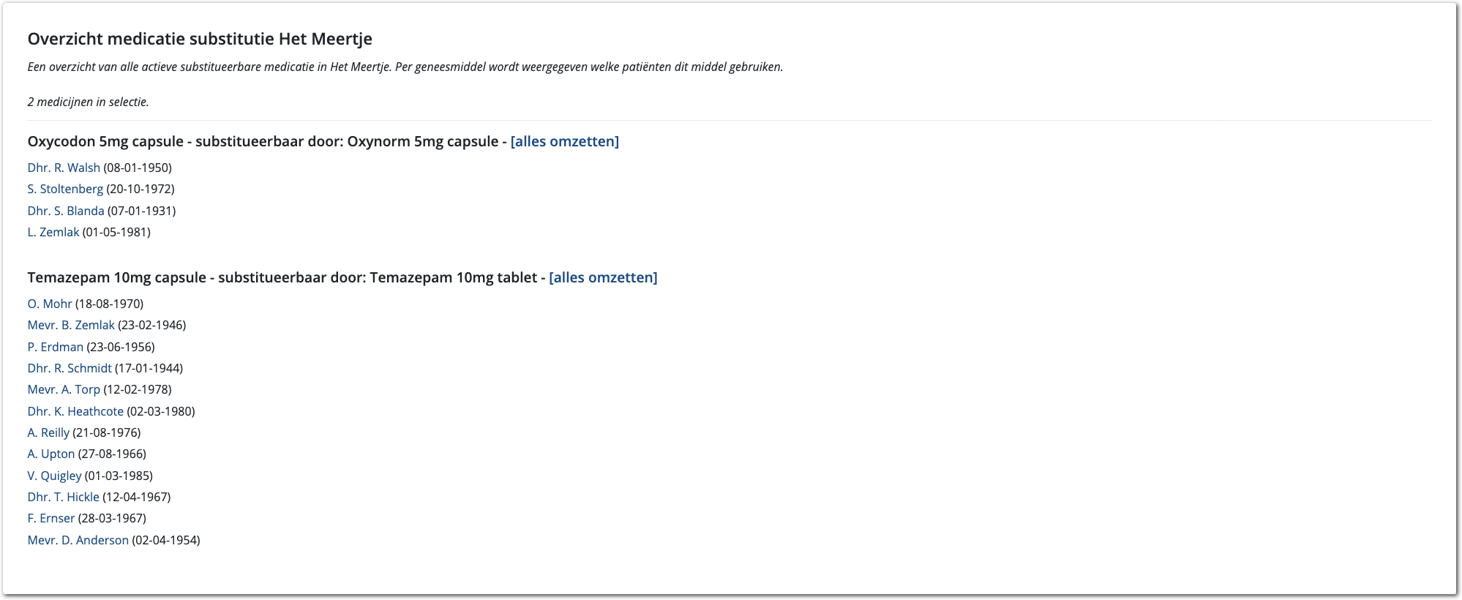
Task: Open patient P. Erdman
Action: pos(56,347)
